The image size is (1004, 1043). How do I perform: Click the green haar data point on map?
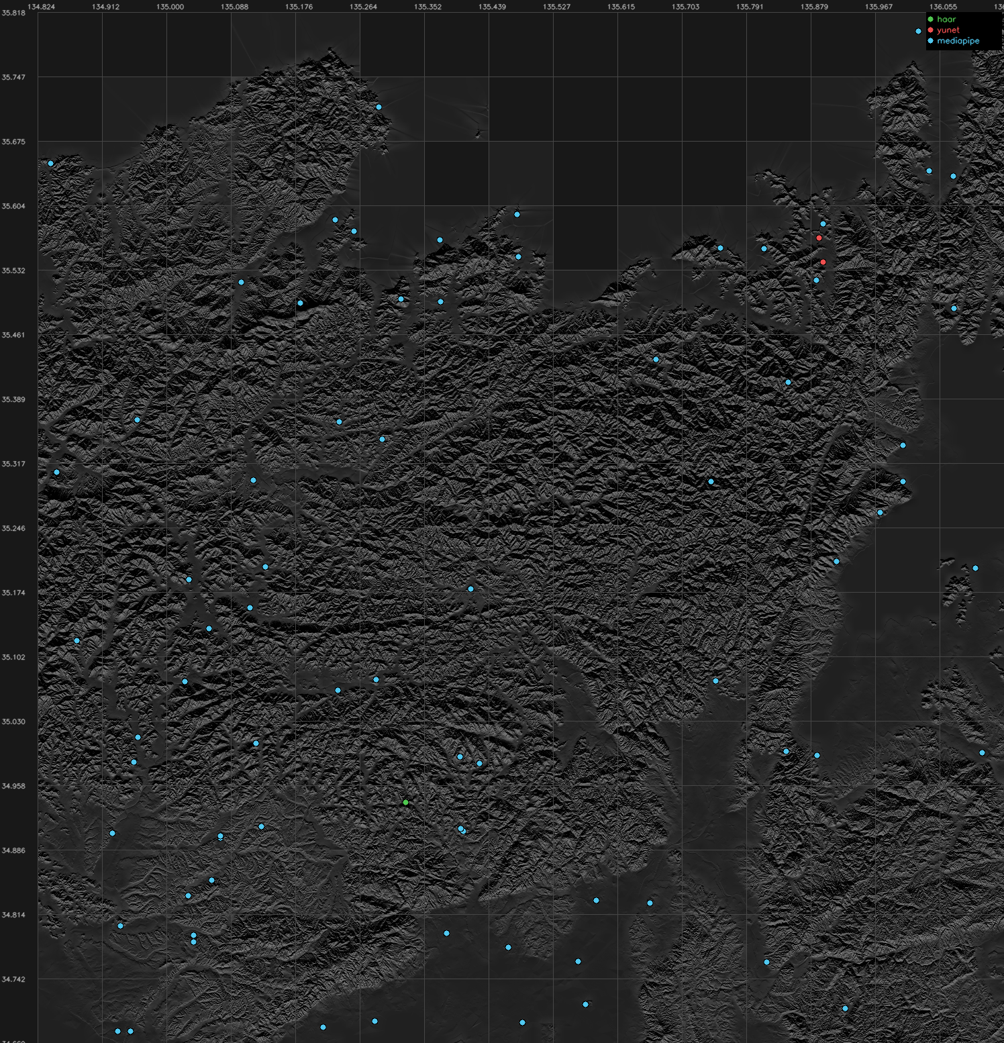[405, 802]
